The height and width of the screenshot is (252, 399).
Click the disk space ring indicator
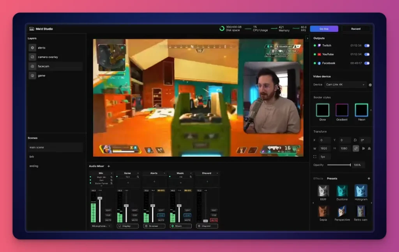[222, 28]
